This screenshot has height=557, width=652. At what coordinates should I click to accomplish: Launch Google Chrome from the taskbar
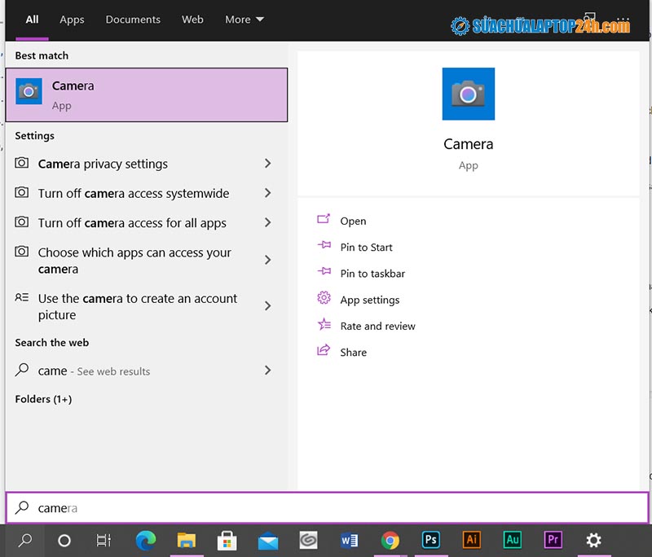point(390,541)
